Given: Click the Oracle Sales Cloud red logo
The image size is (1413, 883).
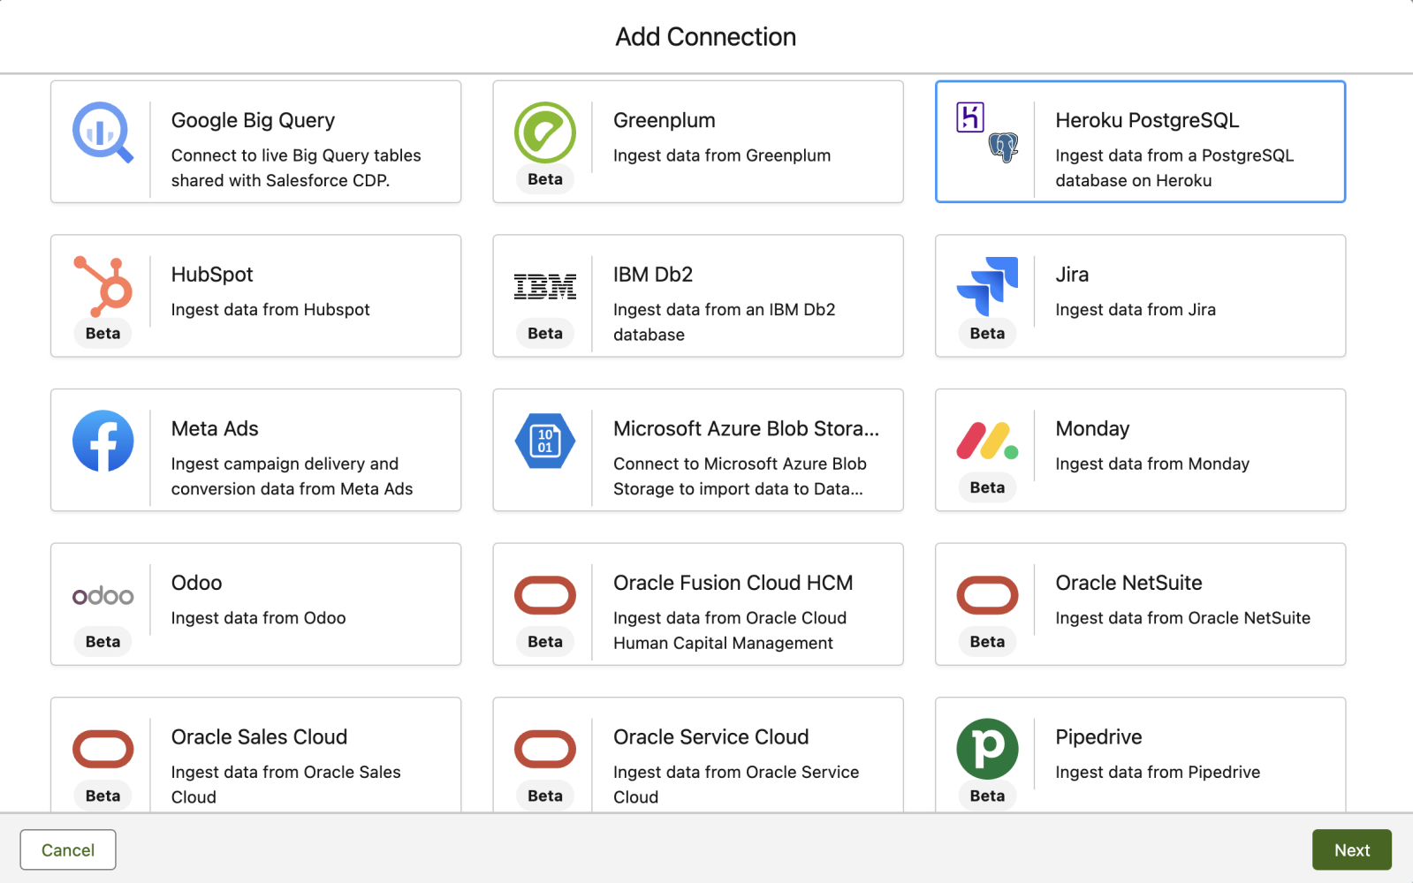Looking at the screenshot, I should pyautogui.click(x=103, y=749).
